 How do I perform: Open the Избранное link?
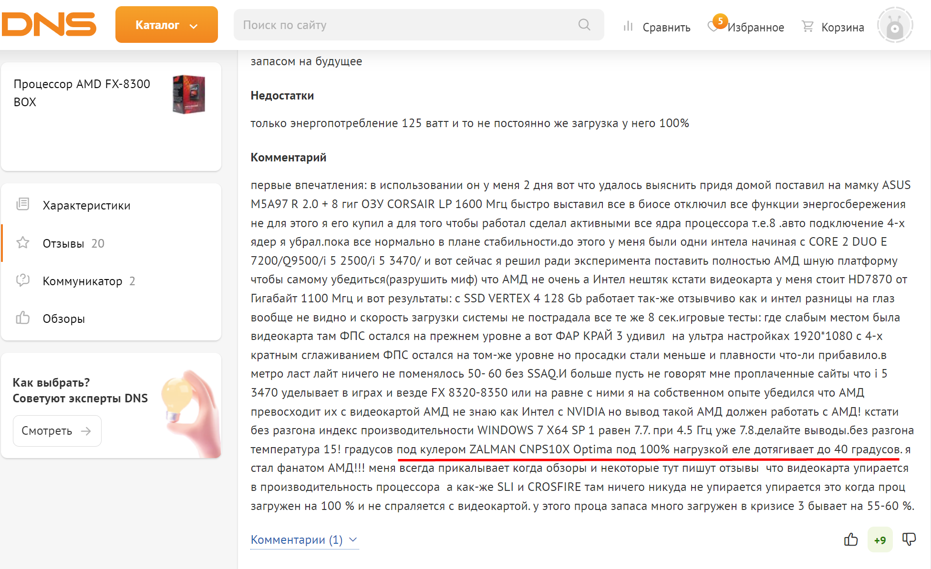click(x=755, y=27)
